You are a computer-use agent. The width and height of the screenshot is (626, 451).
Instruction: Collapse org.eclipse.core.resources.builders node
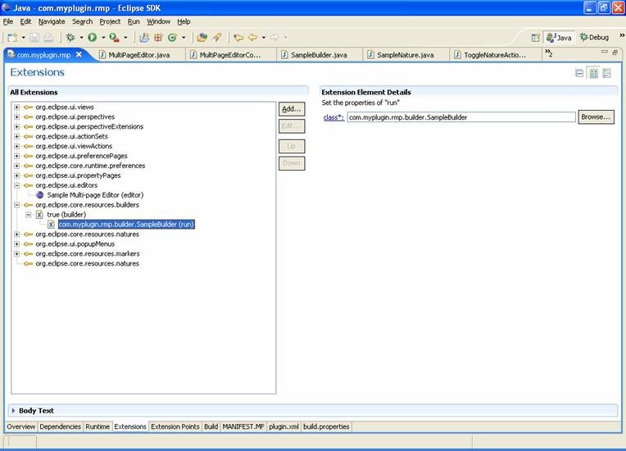(16, 205)
